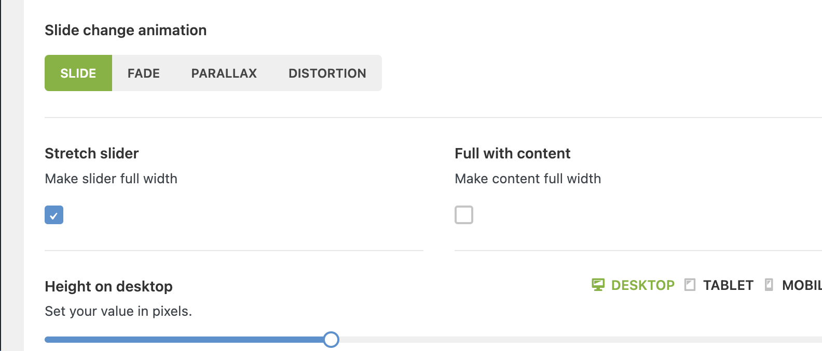Click the tablet device icon
The height and width of the screenshot is (351, 822).
(x=690, y=285)
